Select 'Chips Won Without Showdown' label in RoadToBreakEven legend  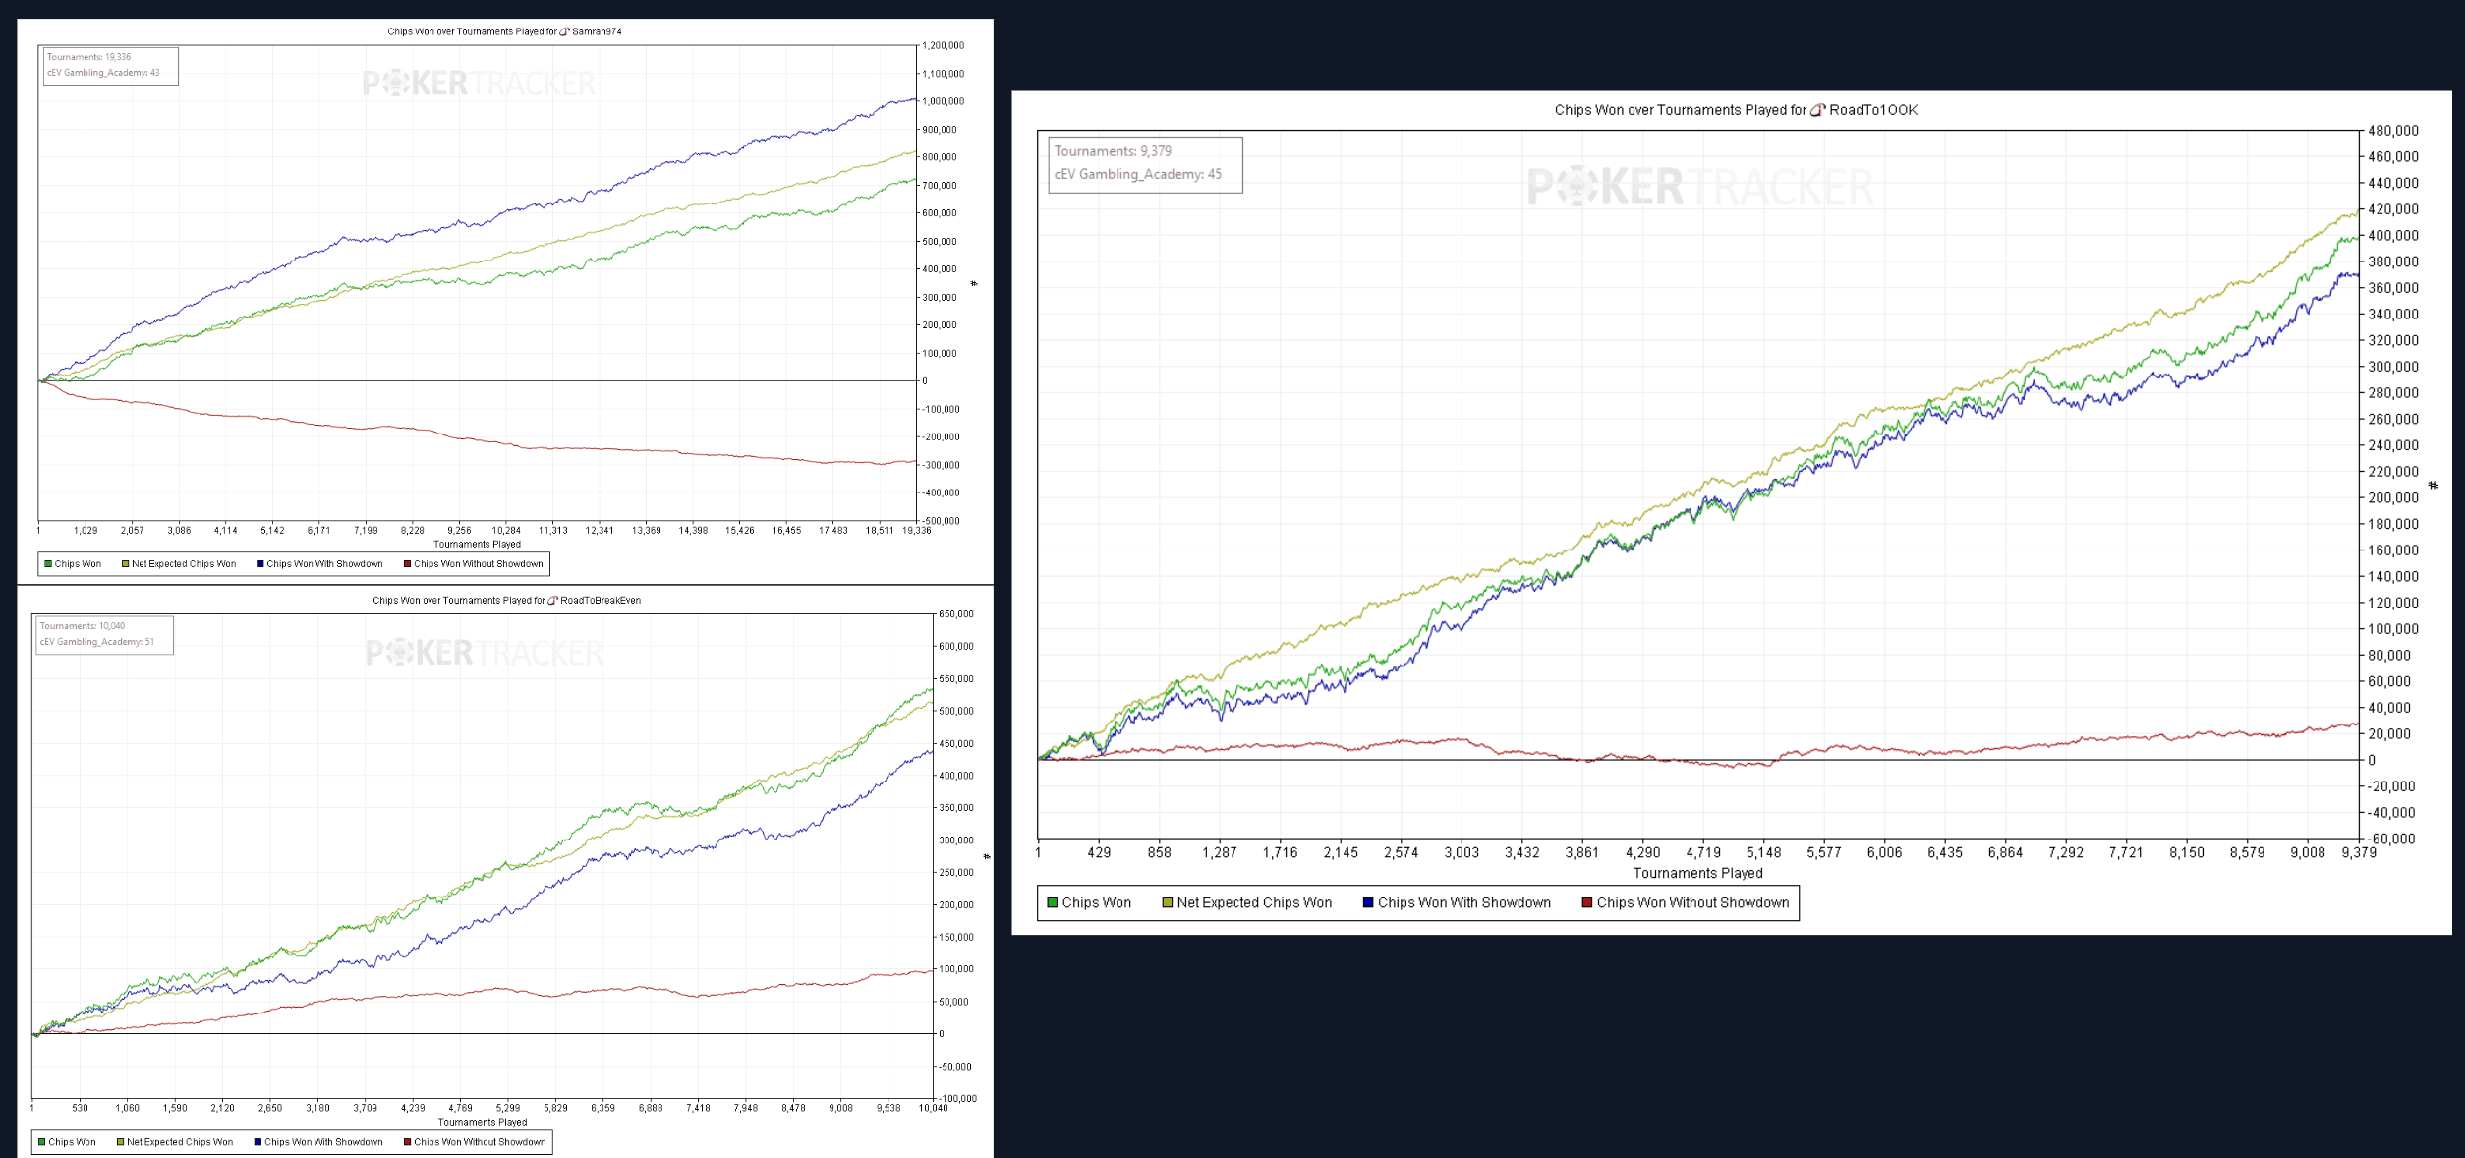(479, 1142)
